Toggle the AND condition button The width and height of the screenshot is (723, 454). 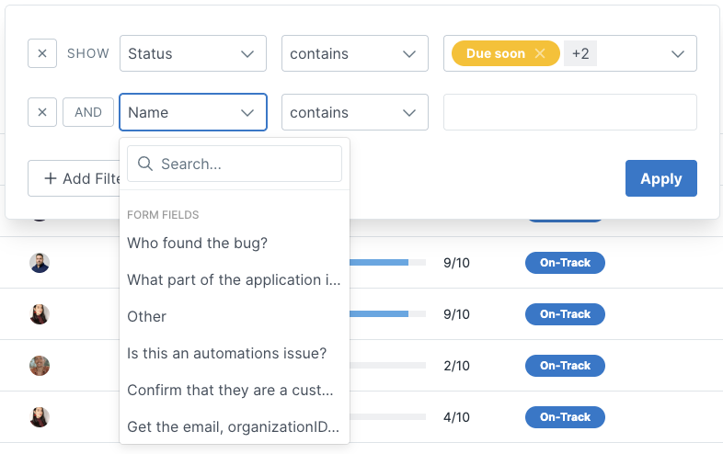tap(88, 112)
